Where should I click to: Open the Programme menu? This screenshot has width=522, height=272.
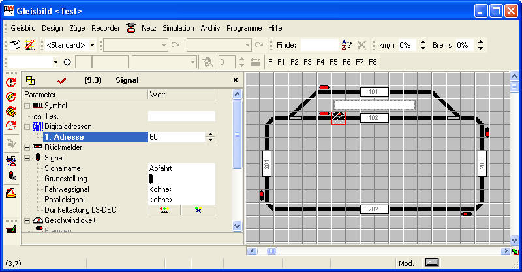[x=244, y=28]
